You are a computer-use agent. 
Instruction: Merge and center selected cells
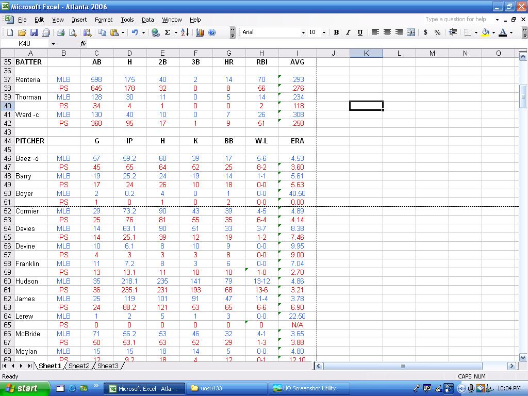click(x=411, y=32)
